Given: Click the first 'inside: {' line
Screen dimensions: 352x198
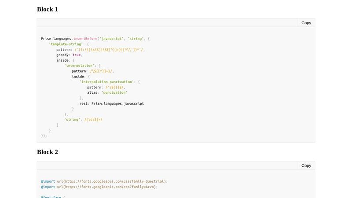Looking at the screenshot, I should 65,60.
